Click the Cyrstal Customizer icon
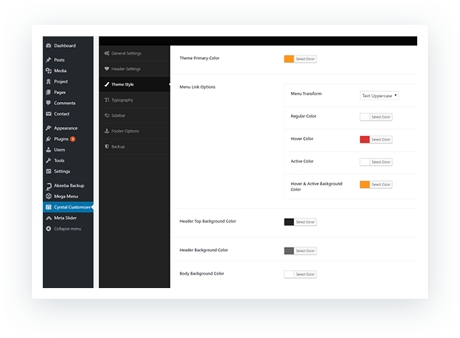The height and width of the screenshot is (338, 460). click(48, 207)
